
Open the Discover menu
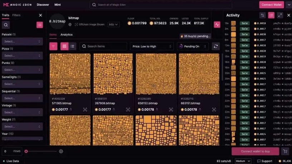(43, 5)
